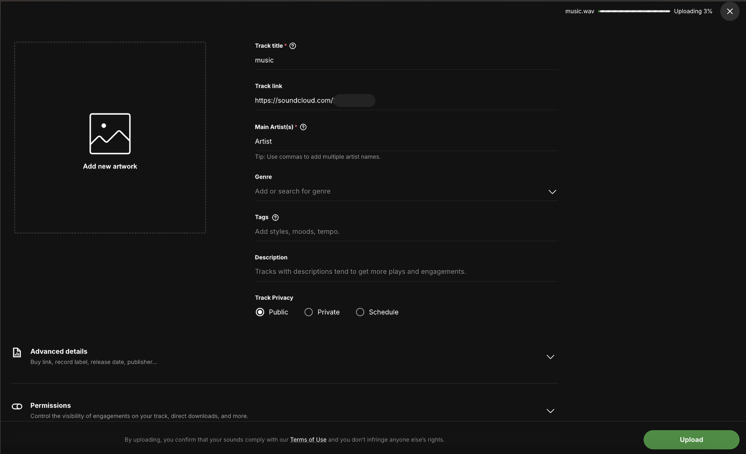Click the Advanced details document icon
The width and height of the screenshot is (746, 454).
(x=17, y=353)
